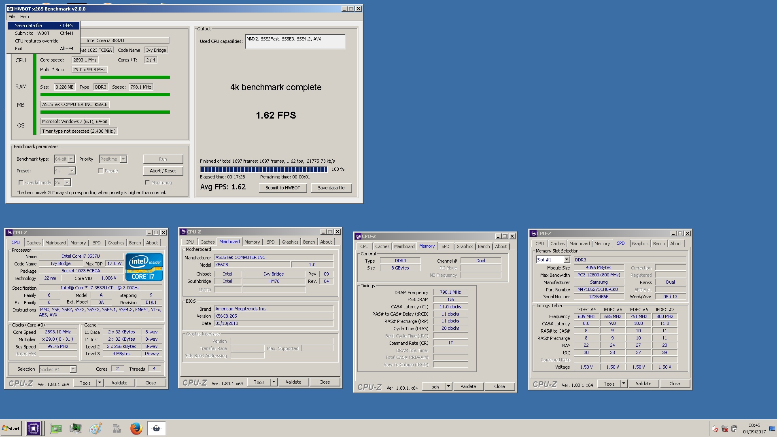The height and width of the screenshot is (437, 777).
Task: Toggle the Pmode checkbox
Action: pos(100,171)
